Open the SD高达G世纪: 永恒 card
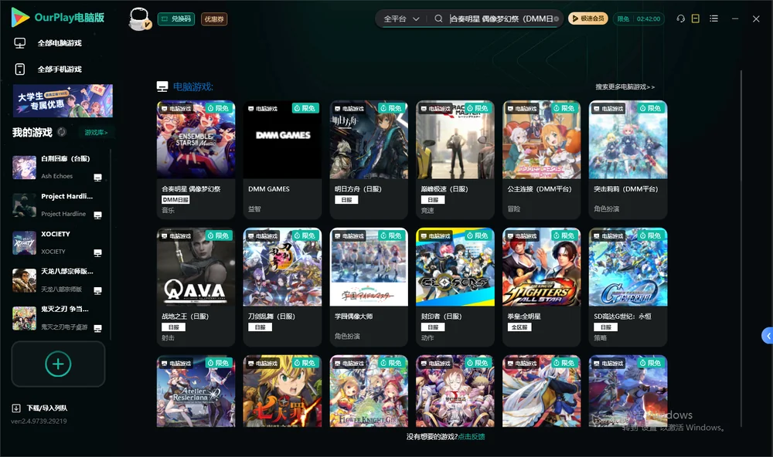Screen dimensions: 773x457 628,287
